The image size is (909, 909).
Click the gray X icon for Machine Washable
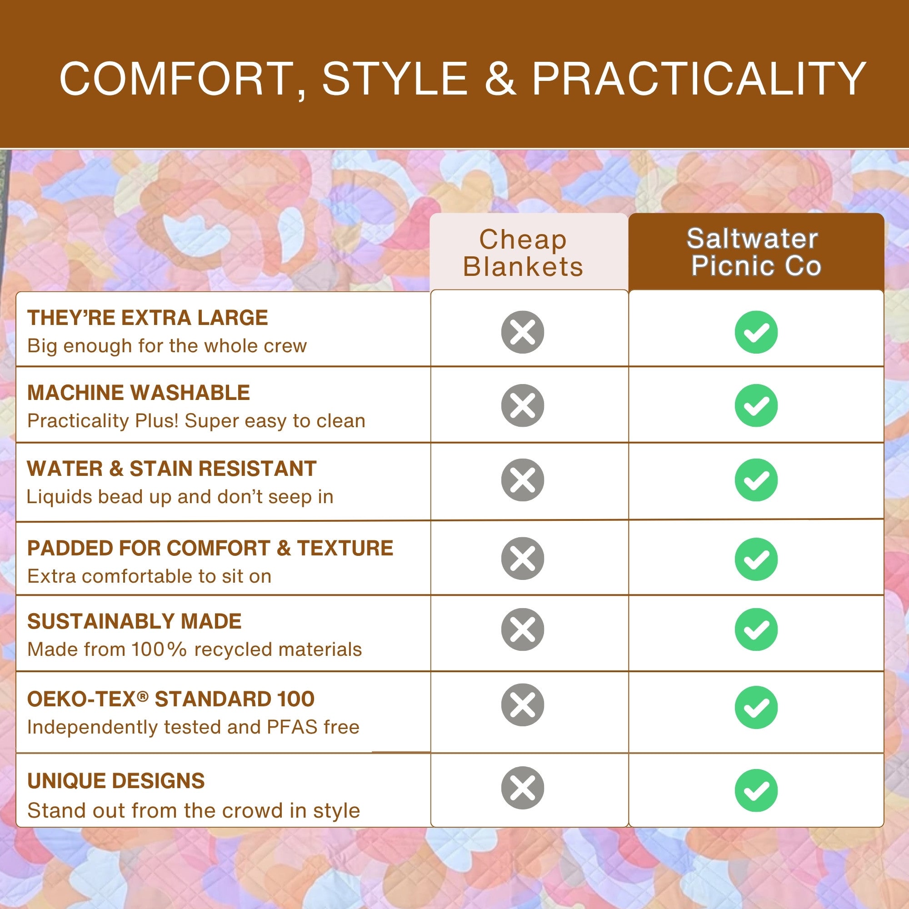click(522, 405)
